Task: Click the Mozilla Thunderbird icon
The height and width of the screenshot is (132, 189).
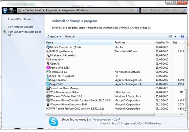Action: tap(48, 47)
